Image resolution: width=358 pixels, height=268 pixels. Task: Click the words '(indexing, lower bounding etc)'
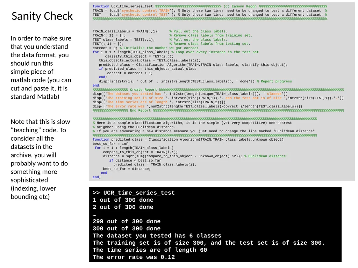point(33,193)
